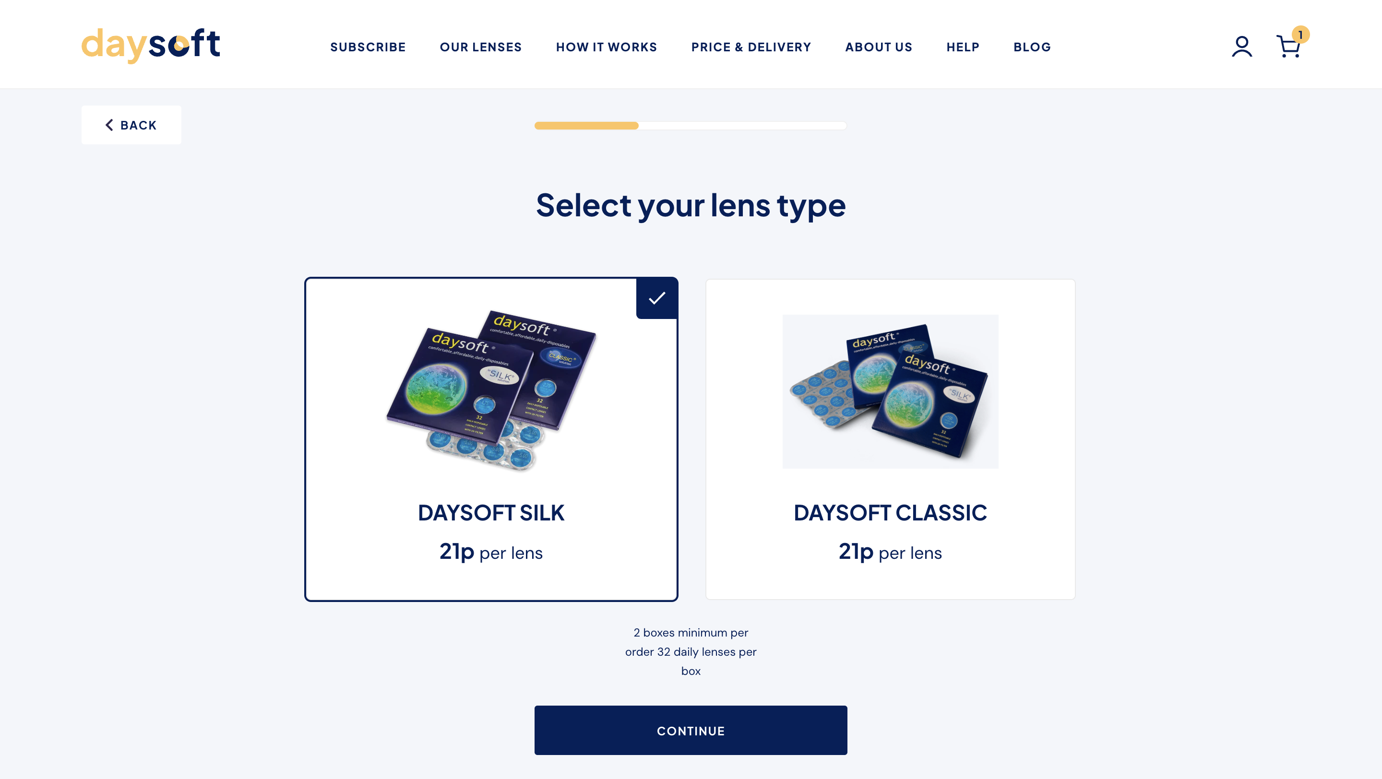Screen dimensions: 1382x779
Task: Click the progress indicator first step
Action: (586, 124)
